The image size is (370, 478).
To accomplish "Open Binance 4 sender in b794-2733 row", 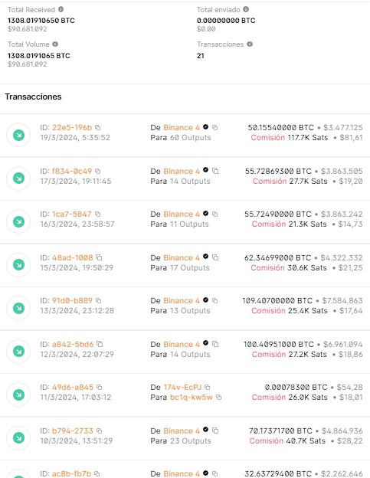I will pos(182,431).
